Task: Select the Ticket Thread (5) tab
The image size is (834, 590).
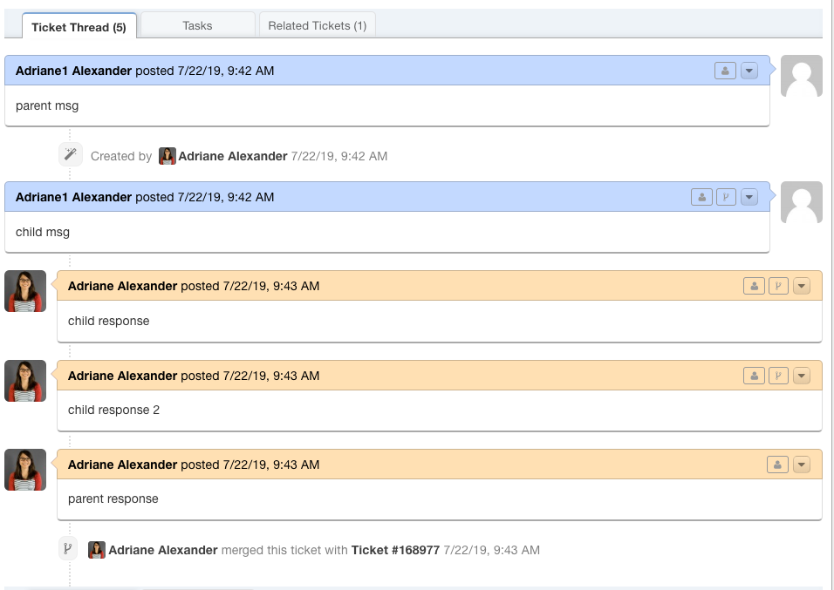Action: (x=79, y=27)
